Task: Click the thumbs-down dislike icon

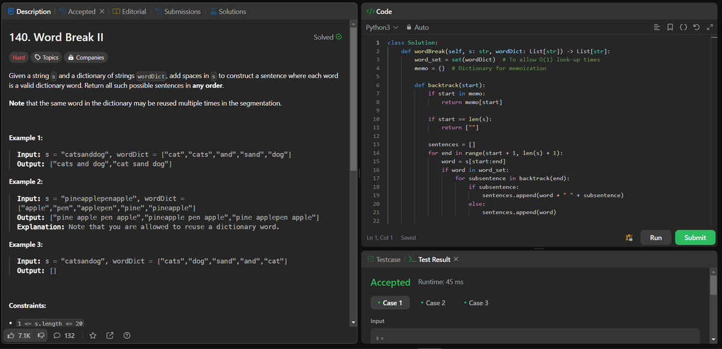Action: pyautogui.click(x=42, y=335)
